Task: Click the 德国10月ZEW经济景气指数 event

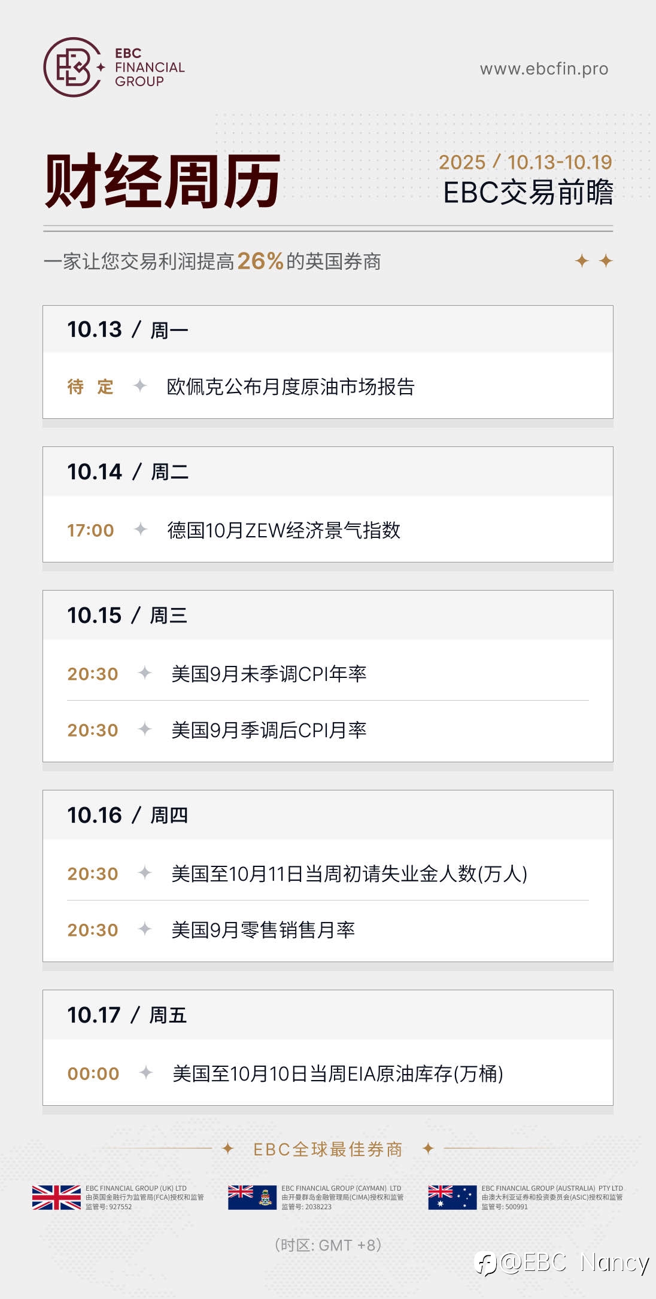Action: click(x=284, y=530)
